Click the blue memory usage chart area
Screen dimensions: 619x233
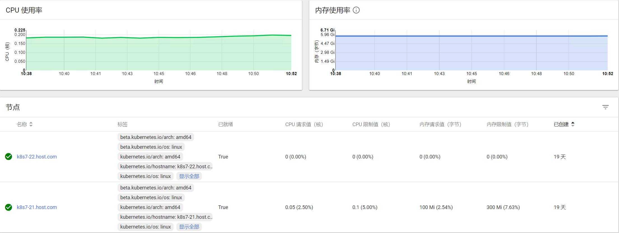[x=471, y=53]
